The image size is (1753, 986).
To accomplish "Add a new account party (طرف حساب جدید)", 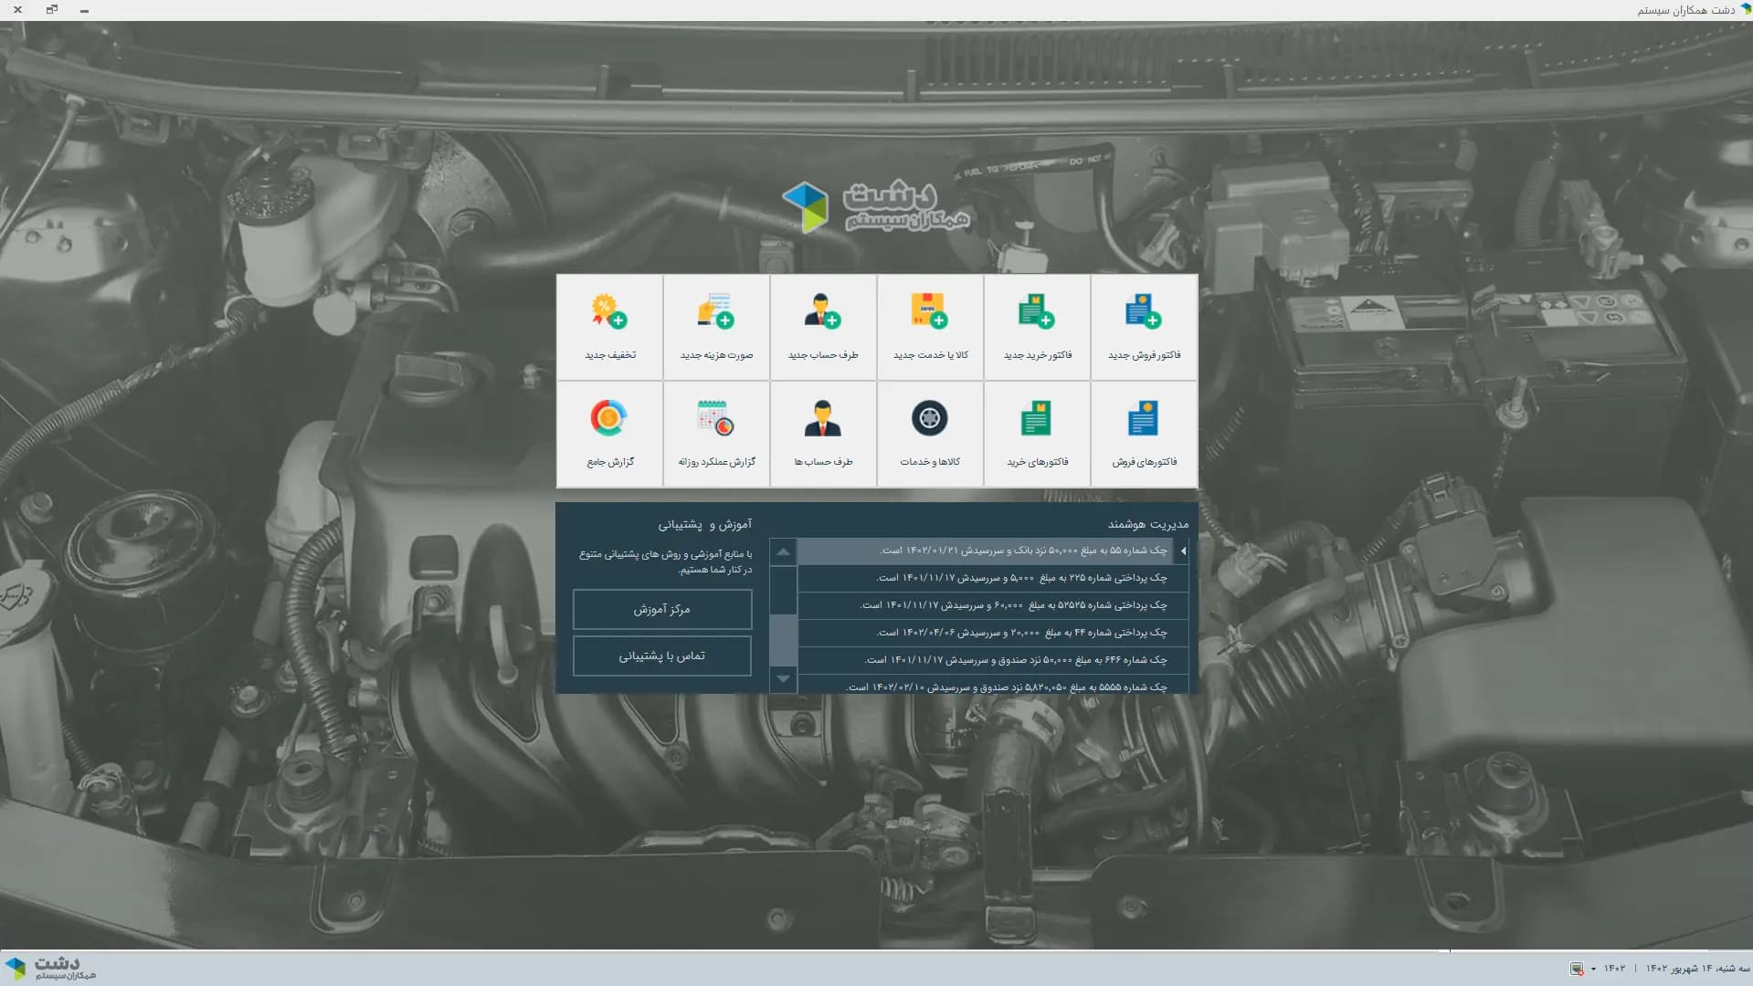I will [823, 328].
